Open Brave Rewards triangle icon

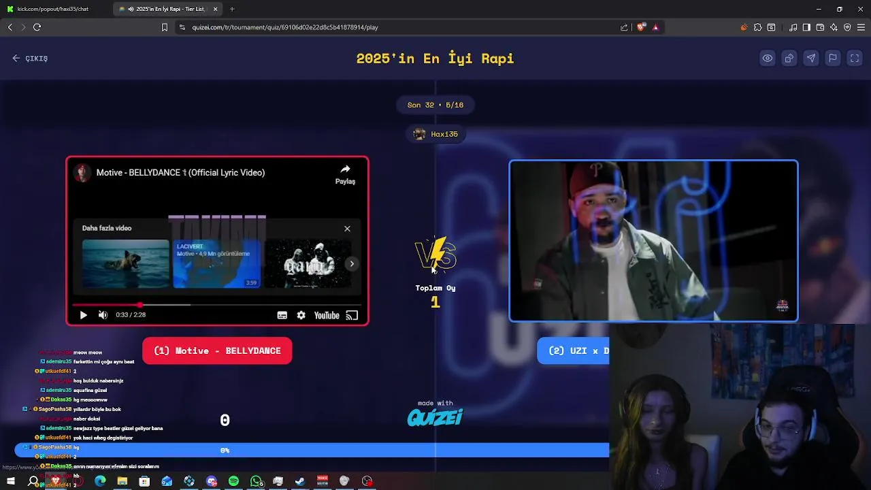coord(656,27)
